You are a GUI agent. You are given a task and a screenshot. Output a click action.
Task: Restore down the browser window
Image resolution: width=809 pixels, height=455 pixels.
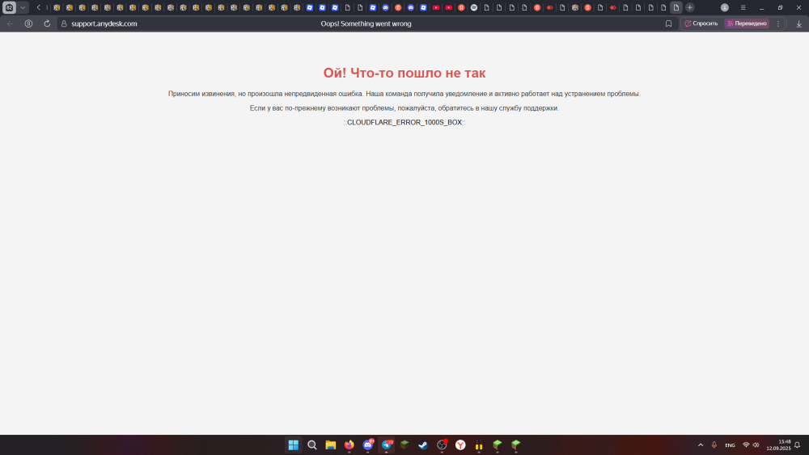coord(780,8)
